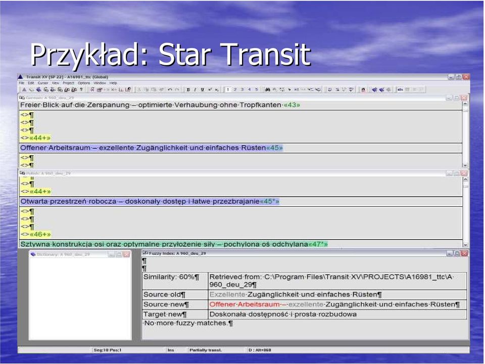Select toolbar number button 2
This screenshot has width=485, height=364.
[x=235, y=89]
